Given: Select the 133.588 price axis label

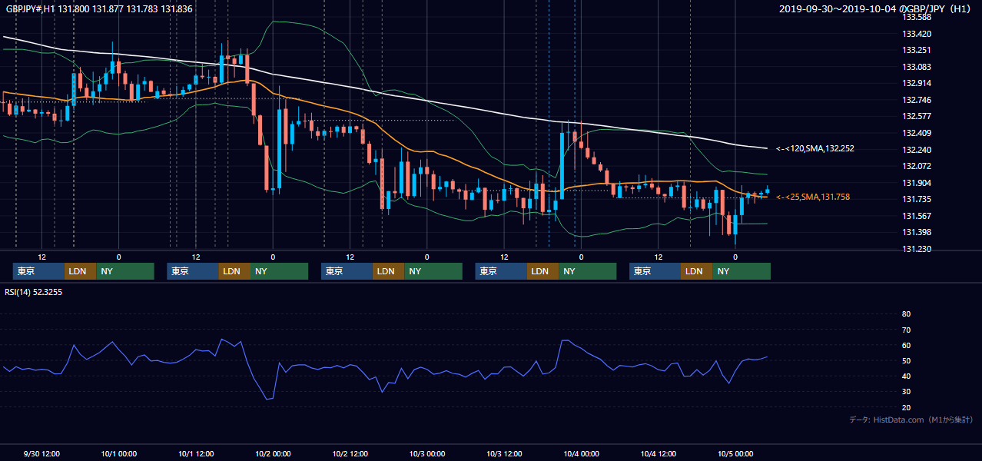Looking at the screenshot, I should pyautogui.click(x=917, y=17).
